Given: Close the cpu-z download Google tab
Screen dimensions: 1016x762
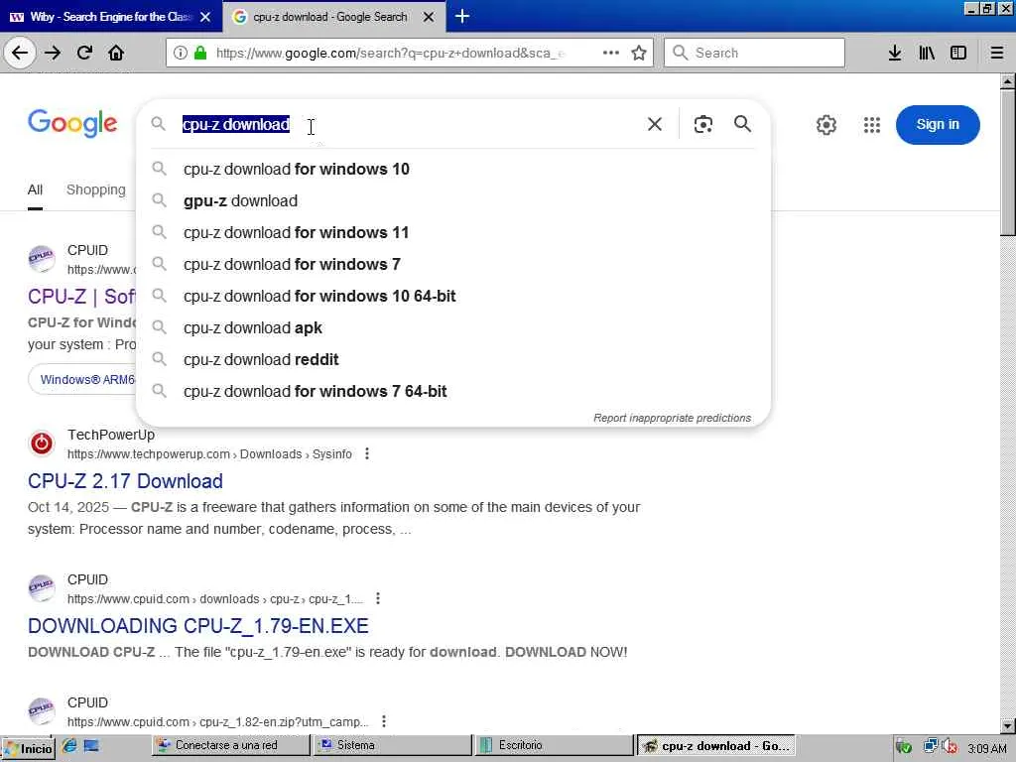Looking at the screenshot, I should pyautogui.click(x=429, y=17).
